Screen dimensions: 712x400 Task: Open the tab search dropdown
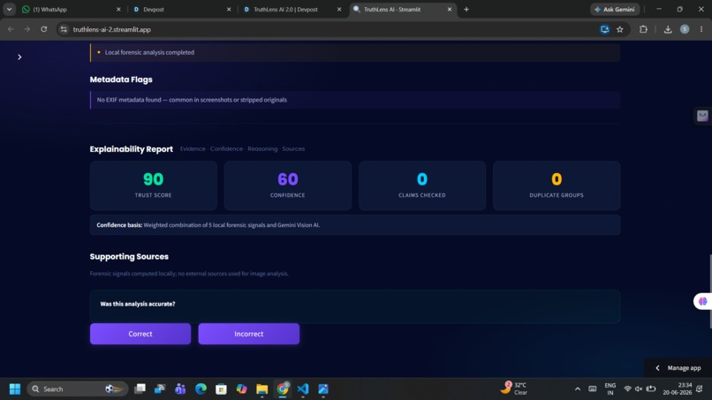9,9
